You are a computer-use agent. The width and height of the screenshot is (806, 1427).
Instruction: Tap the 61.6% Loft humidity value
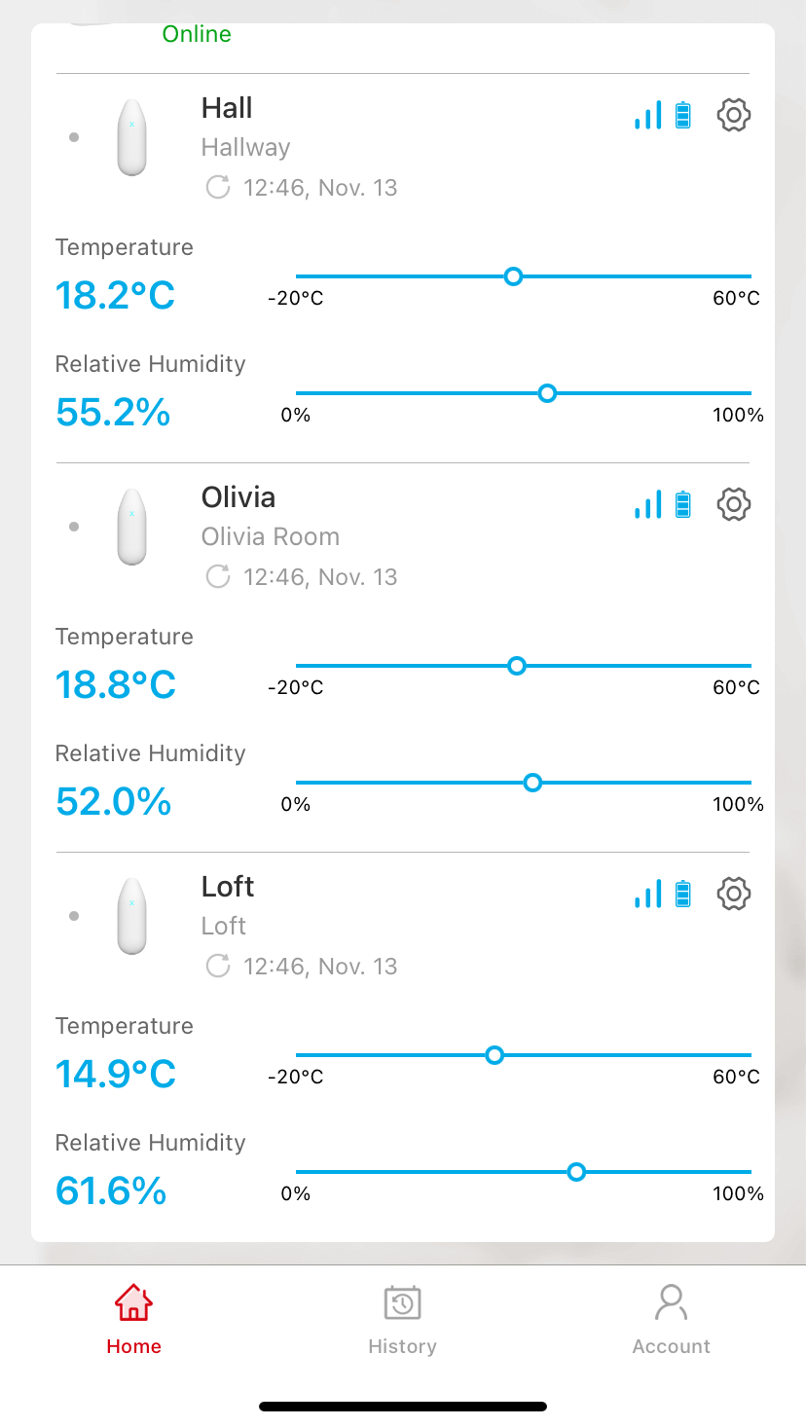pyautogui.click(x=111, y=1190)
